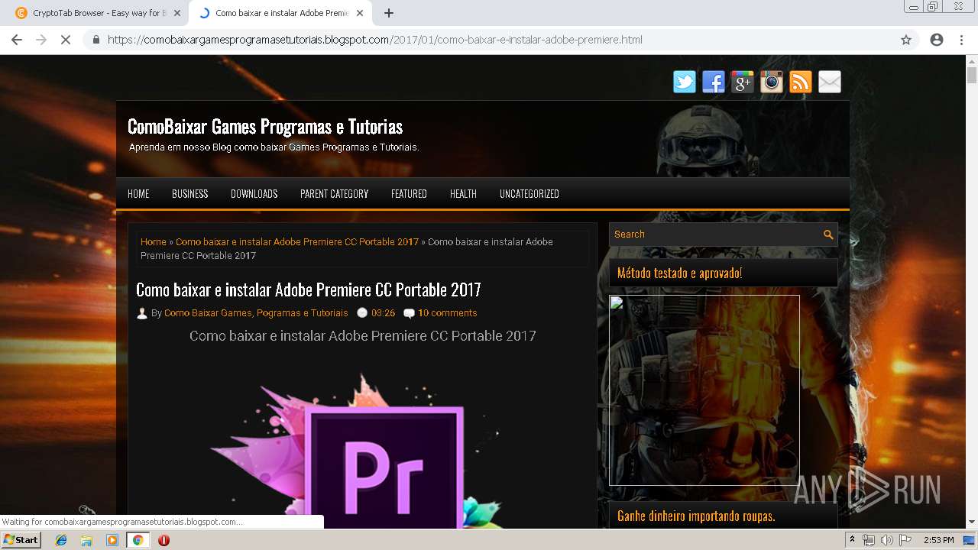Click the search magnifier icon in sidebar

(x=828, y=235)
